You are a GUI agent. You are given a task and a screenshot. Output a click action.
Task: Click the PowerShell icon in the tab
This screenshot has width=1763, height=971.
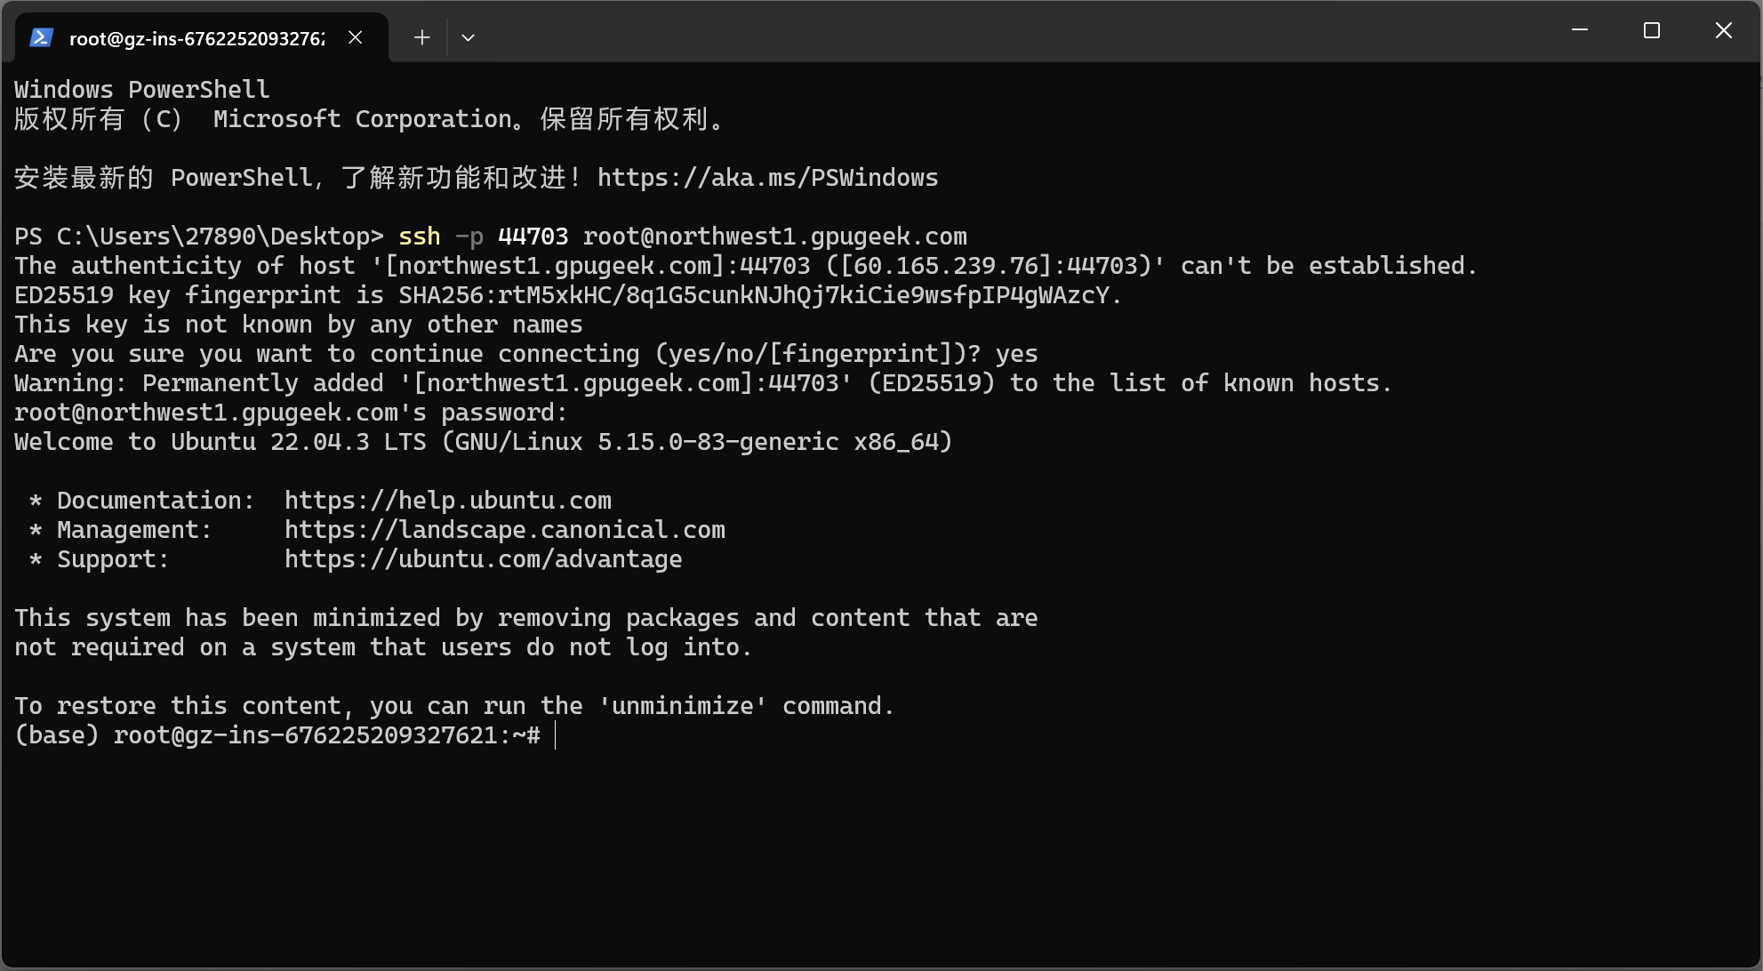(42, 37)
